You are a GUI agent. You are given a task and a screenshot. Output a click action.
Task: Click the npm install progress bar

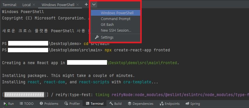pyautogui.click(x=25, y=95)
